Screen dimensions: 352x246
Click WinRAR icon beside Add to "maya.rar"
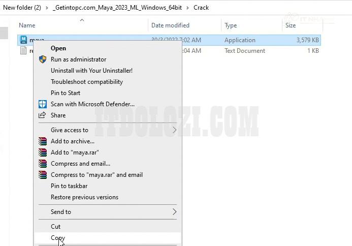pos(43,152)
